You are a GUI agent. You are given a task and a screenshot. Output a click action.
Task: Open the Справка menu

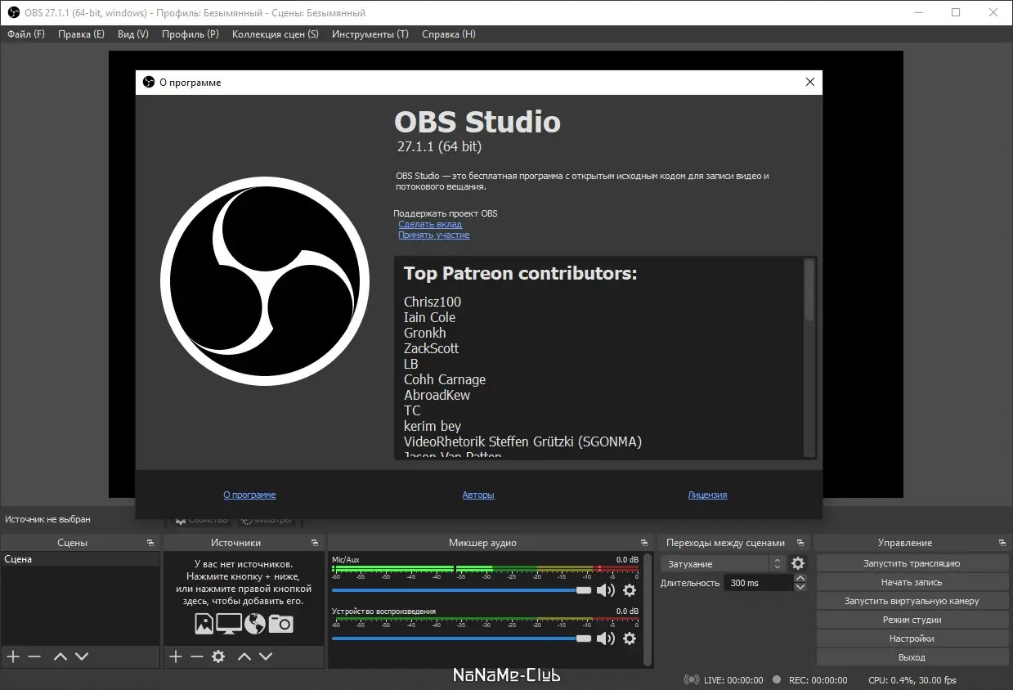click(449, 34)
